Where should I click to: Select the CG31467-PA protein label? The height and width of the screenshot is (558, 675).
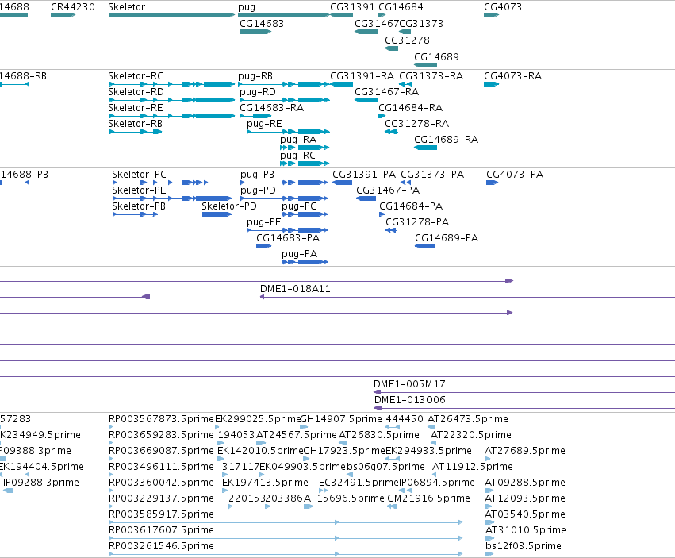(x=388, y=190)
